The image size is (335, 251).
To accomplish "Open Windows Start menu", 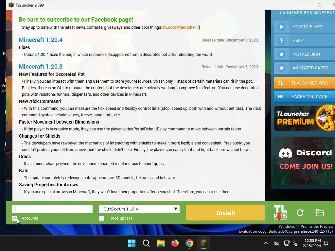I will (x=132, y=243).
